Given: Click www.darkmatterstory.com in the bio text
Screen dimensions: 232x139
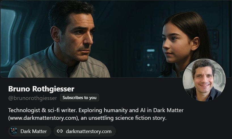Looking at the screenshot, I should pos(43,118).
